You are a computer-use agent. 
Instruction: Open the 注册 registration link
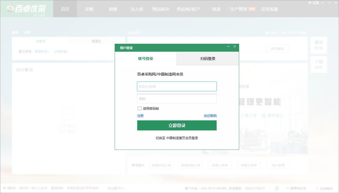(140, 116)
